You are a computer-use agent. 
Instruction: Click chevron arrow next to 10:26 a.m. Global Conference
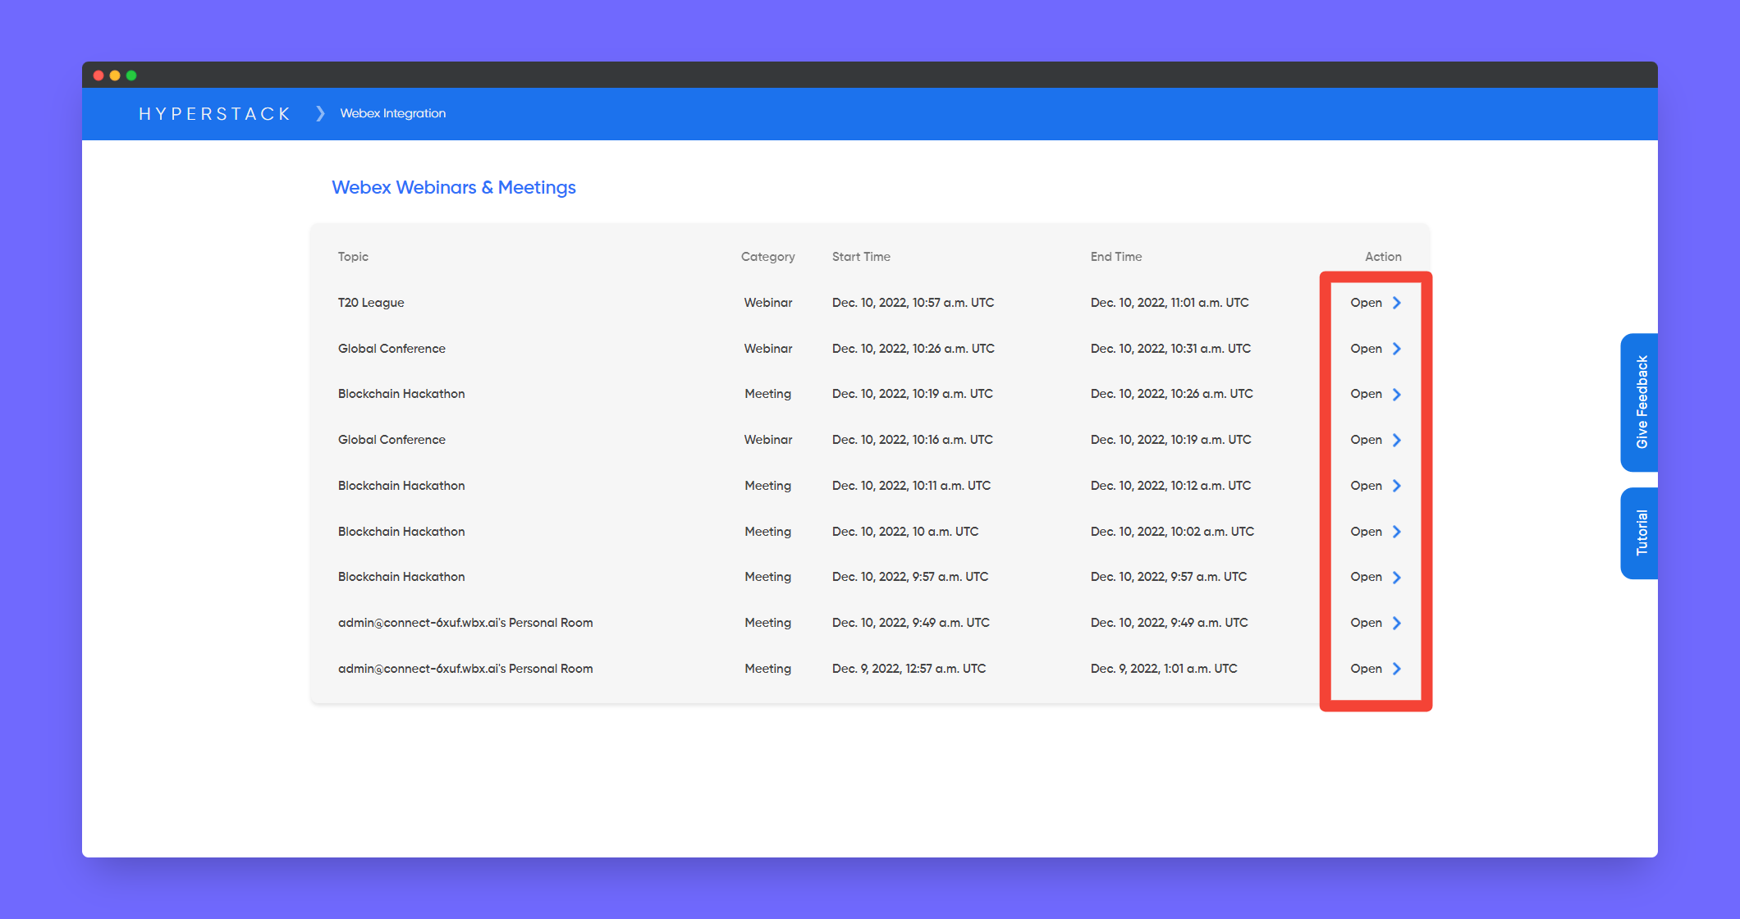point(1396,349)
